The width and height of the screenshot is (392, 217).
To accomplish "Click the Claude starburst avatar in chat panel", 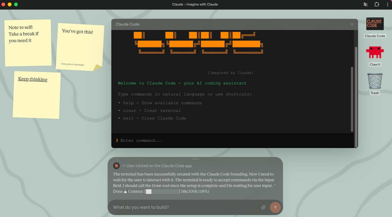I will click(x=116, y=166).
